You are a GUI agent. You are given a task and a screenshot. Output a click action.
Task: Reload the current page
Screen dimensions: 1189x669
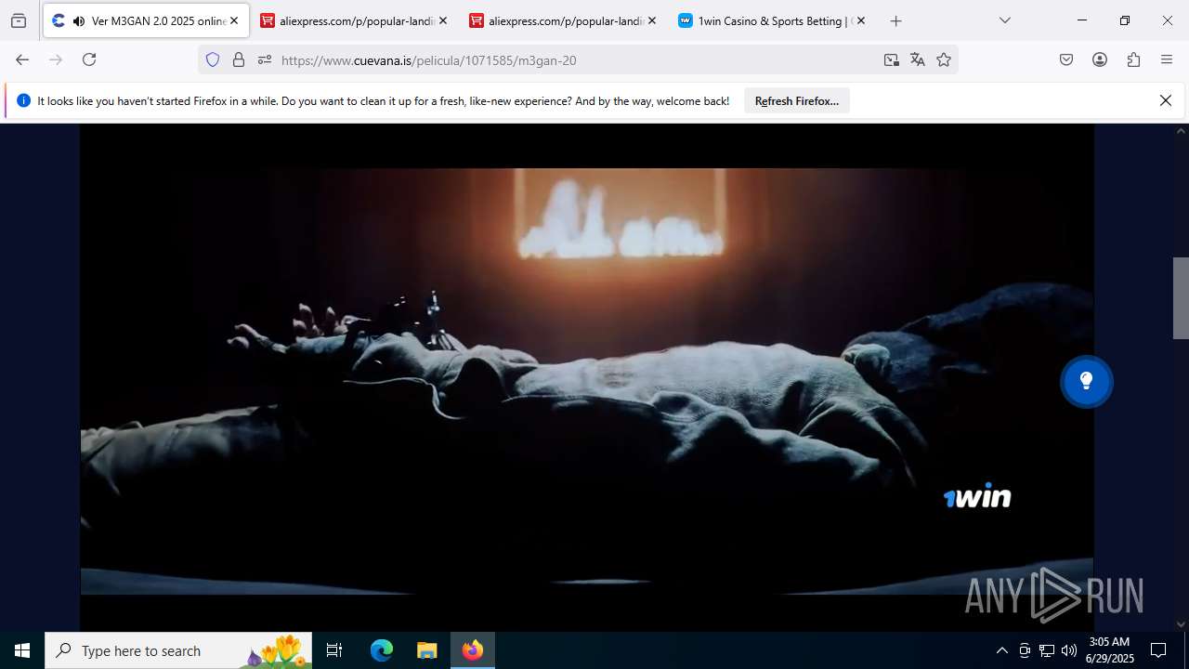click(89, 59)
